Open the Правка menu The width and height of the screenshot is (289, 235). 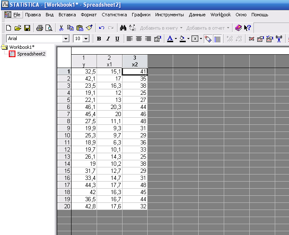pyautogui.click(x=33, y=15)
